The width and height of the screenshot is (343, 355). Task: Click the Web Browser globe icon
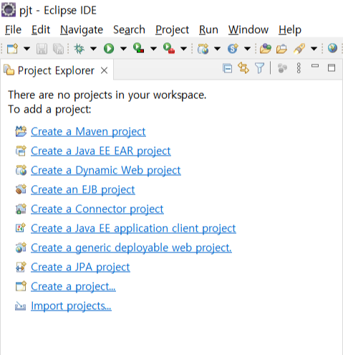click(332, 48)
